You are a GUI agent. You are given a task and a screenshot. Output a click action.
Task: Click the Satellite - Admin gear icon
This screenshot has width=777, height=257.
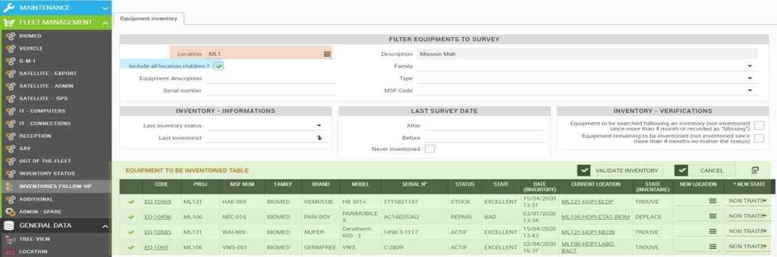tap(10, 86)
